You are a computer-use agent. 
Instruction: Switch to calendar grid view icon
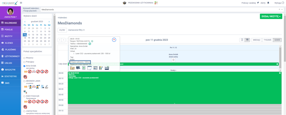point(247,40)
